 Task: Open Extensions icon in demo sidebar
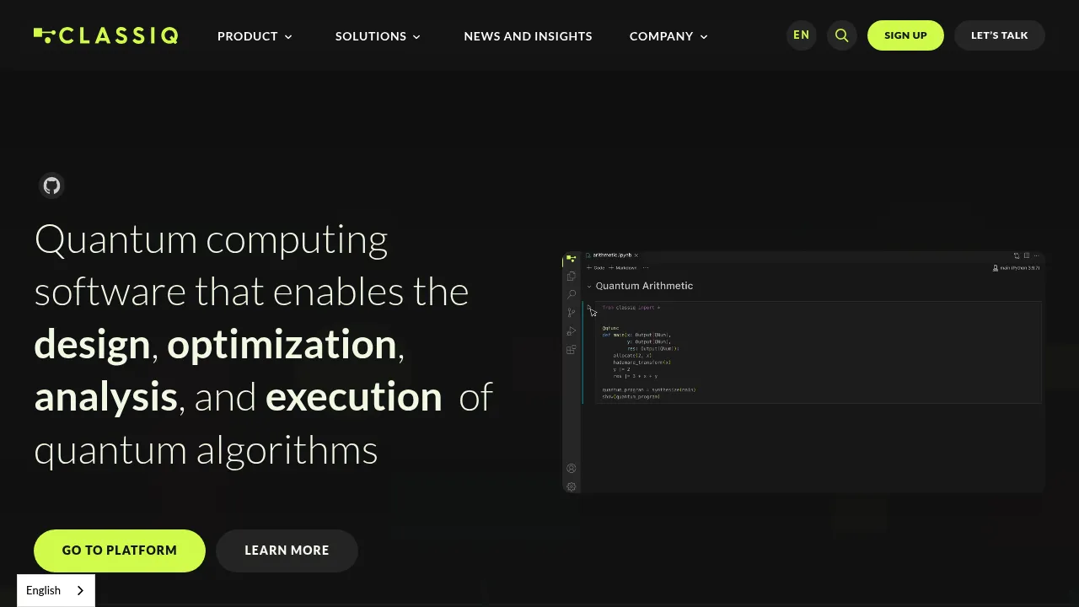572,350
